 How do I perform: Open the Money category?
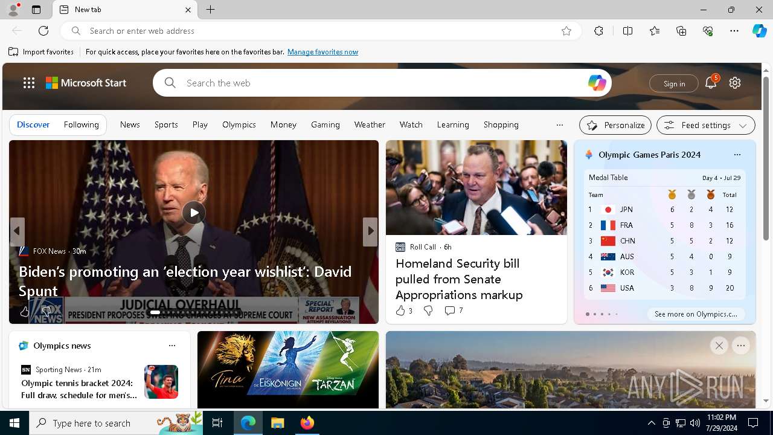(283, 124)
